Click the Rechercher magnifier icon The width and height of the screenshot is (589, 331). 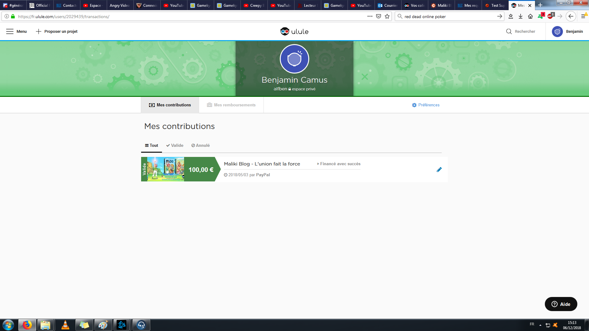pos(509,31)
